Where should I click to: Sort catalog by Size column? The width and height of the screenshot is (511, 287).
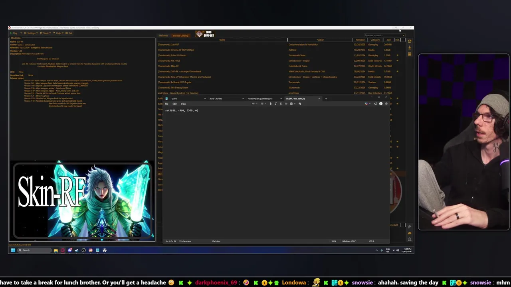click(x=388, y=40)
